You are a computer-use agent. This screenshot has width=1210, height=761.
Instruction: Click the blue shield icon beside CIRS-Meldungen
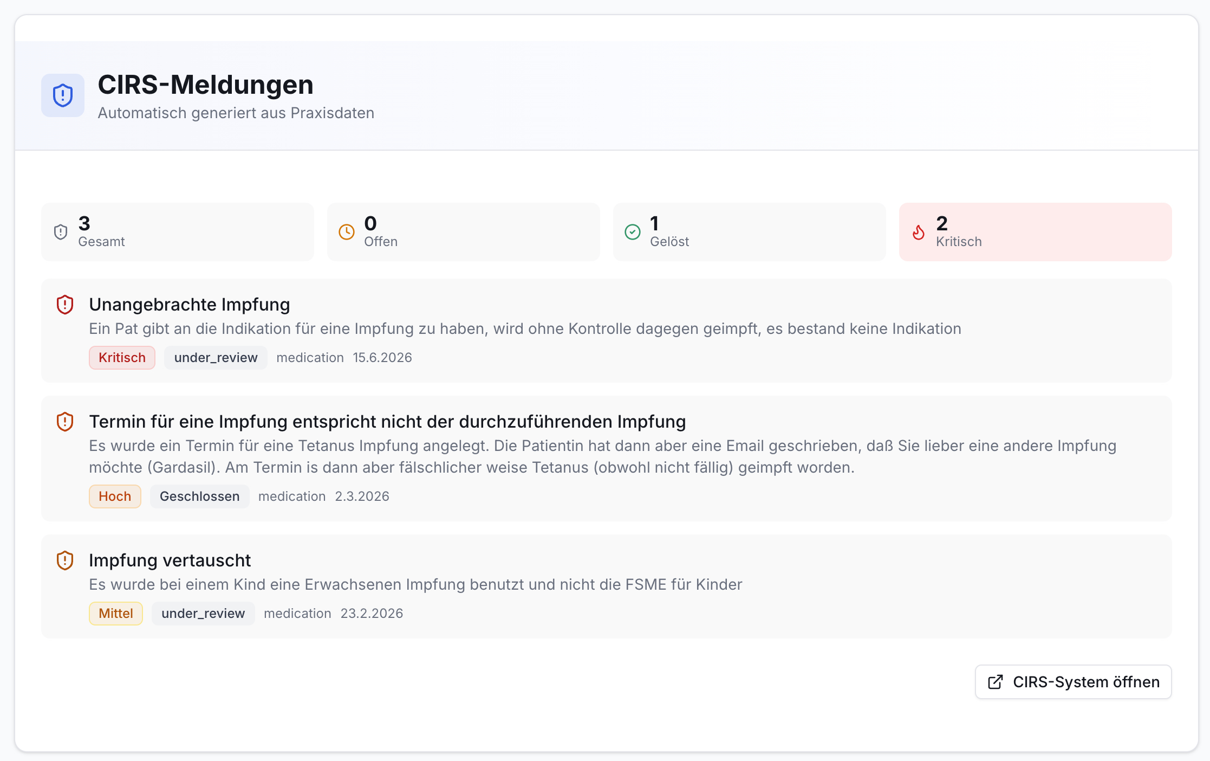pos(63,95)
